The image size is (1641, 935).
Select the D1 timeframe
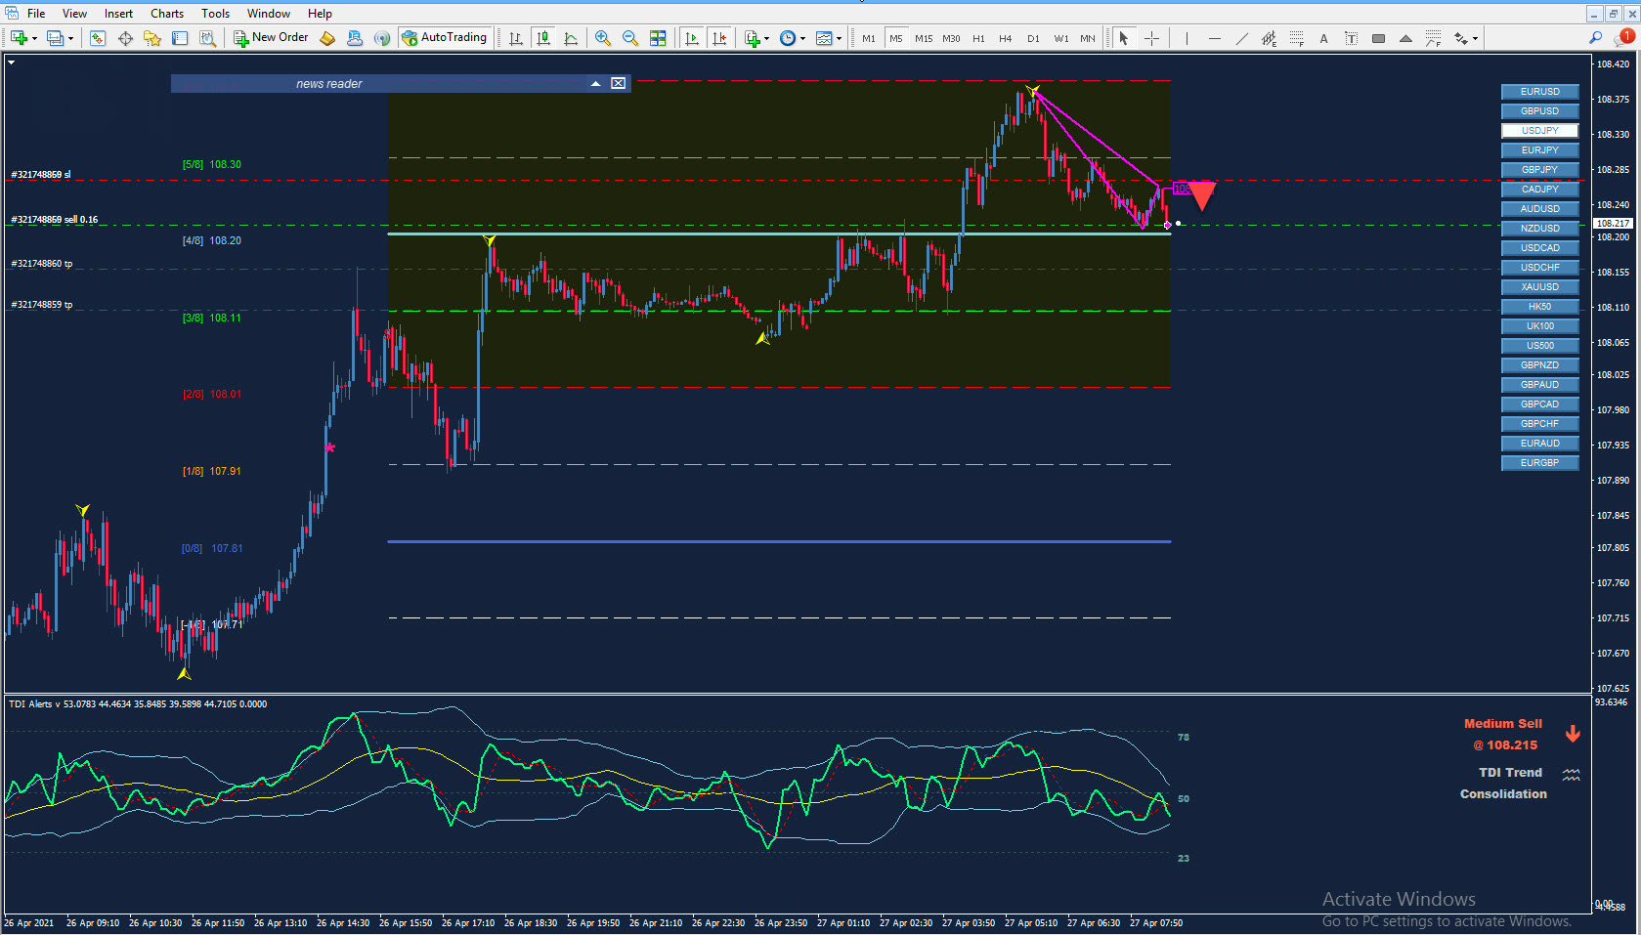(1033, 38)
